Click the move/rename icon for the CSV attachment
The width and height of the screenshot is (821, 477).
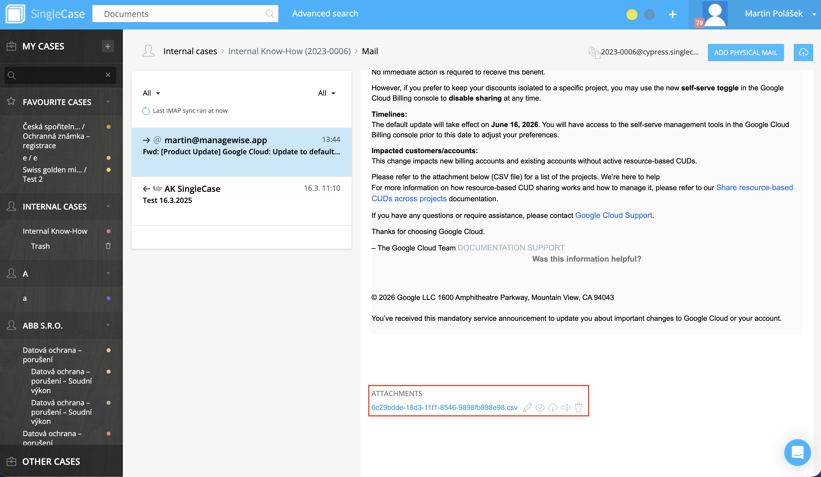click(x=566, y=408)
